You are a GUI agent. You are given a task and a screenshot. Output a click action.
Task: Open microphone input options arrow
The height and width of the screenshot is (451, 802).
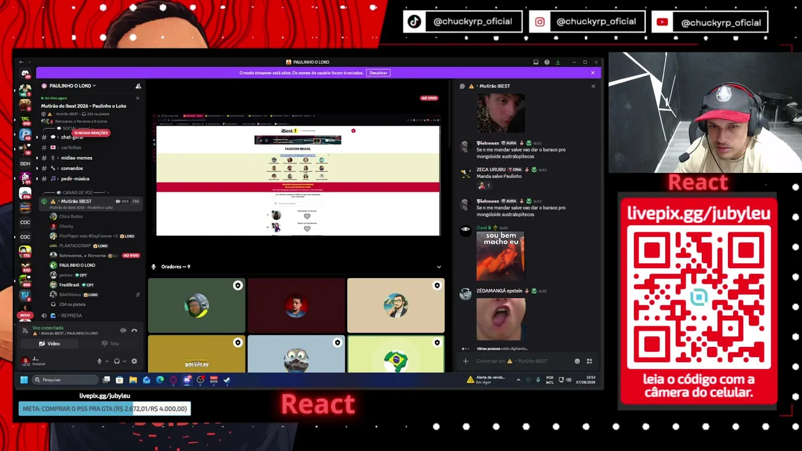point(107,361)
